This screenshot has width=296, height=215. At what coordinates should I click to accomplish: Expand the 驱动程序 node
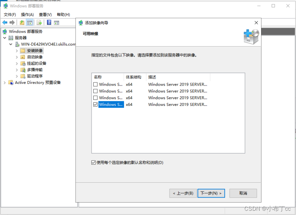pyautogui.click(x=17, y=76)
